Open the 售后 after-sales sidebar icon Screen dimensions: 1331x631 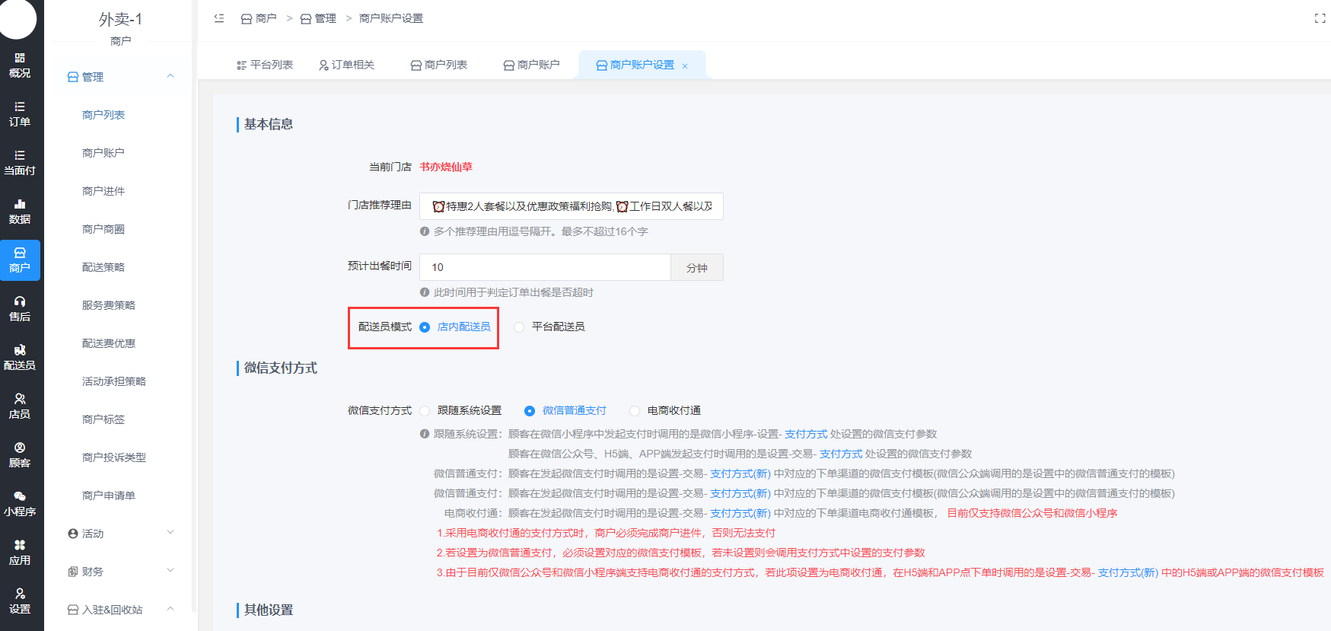pos(20,309)
